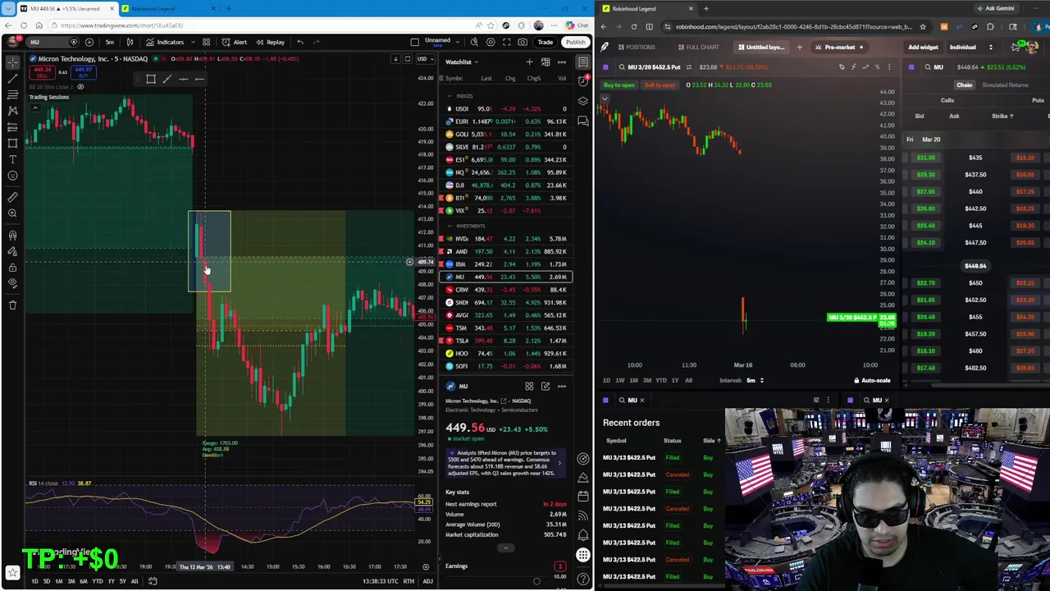Toggle Auto-scale on Robinhood chart
Screen dimensions: 1050x591
point(872,380)
